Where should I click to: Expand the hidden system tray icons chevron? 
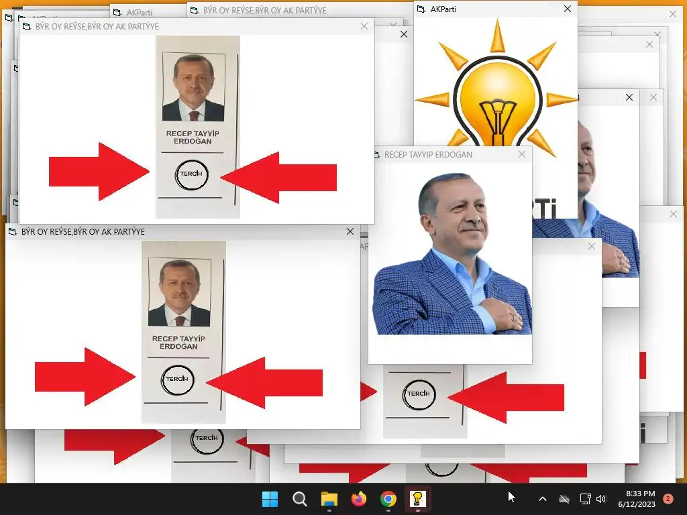pos(542,499)
